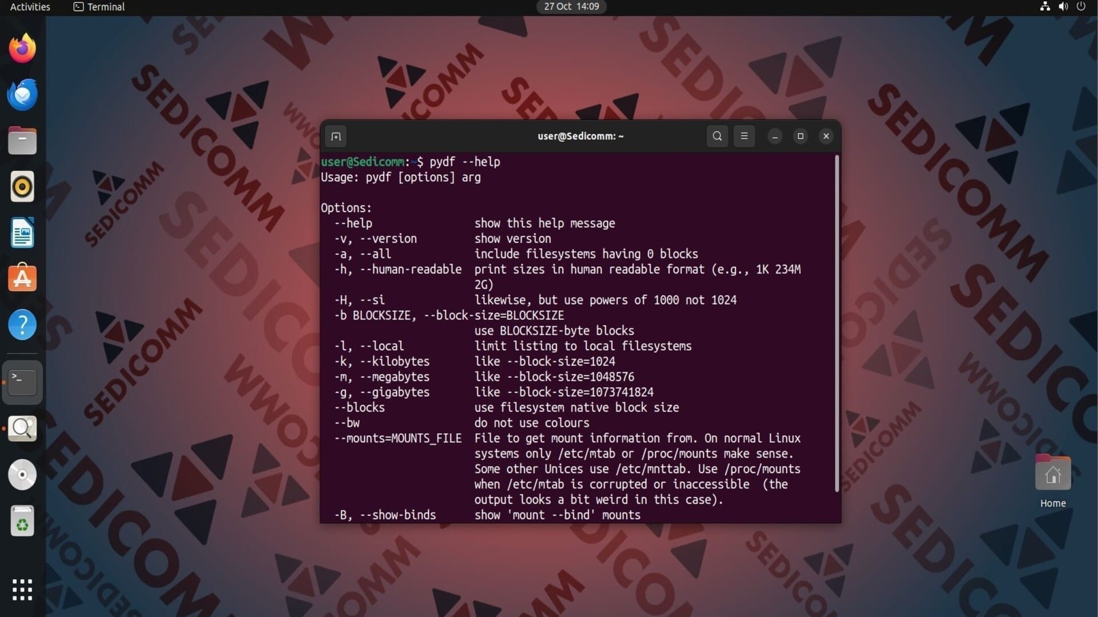Image resolution: width=1098 pixels, height=617 pixels.
Task: Open the clock showing 27 Oct 14:09
Action: click(x=571, y=6)
